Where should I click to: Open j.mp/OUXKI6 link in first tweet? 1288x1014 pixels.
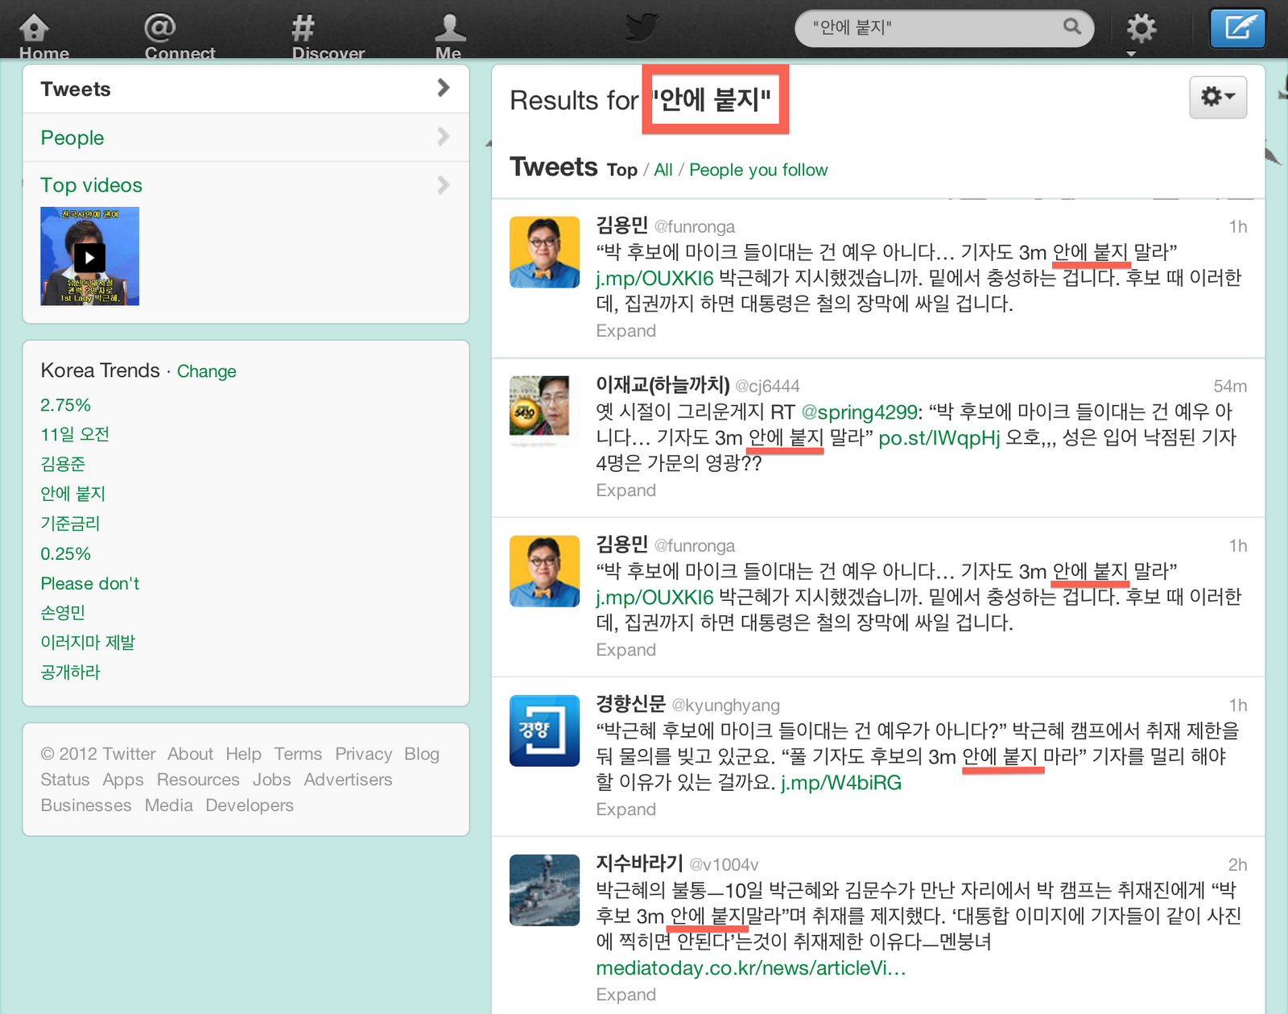click(x=654, y=279)
